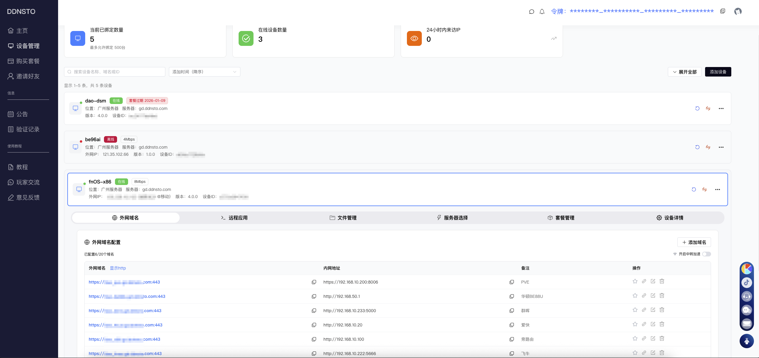Click the device search input field

point(115,72)
